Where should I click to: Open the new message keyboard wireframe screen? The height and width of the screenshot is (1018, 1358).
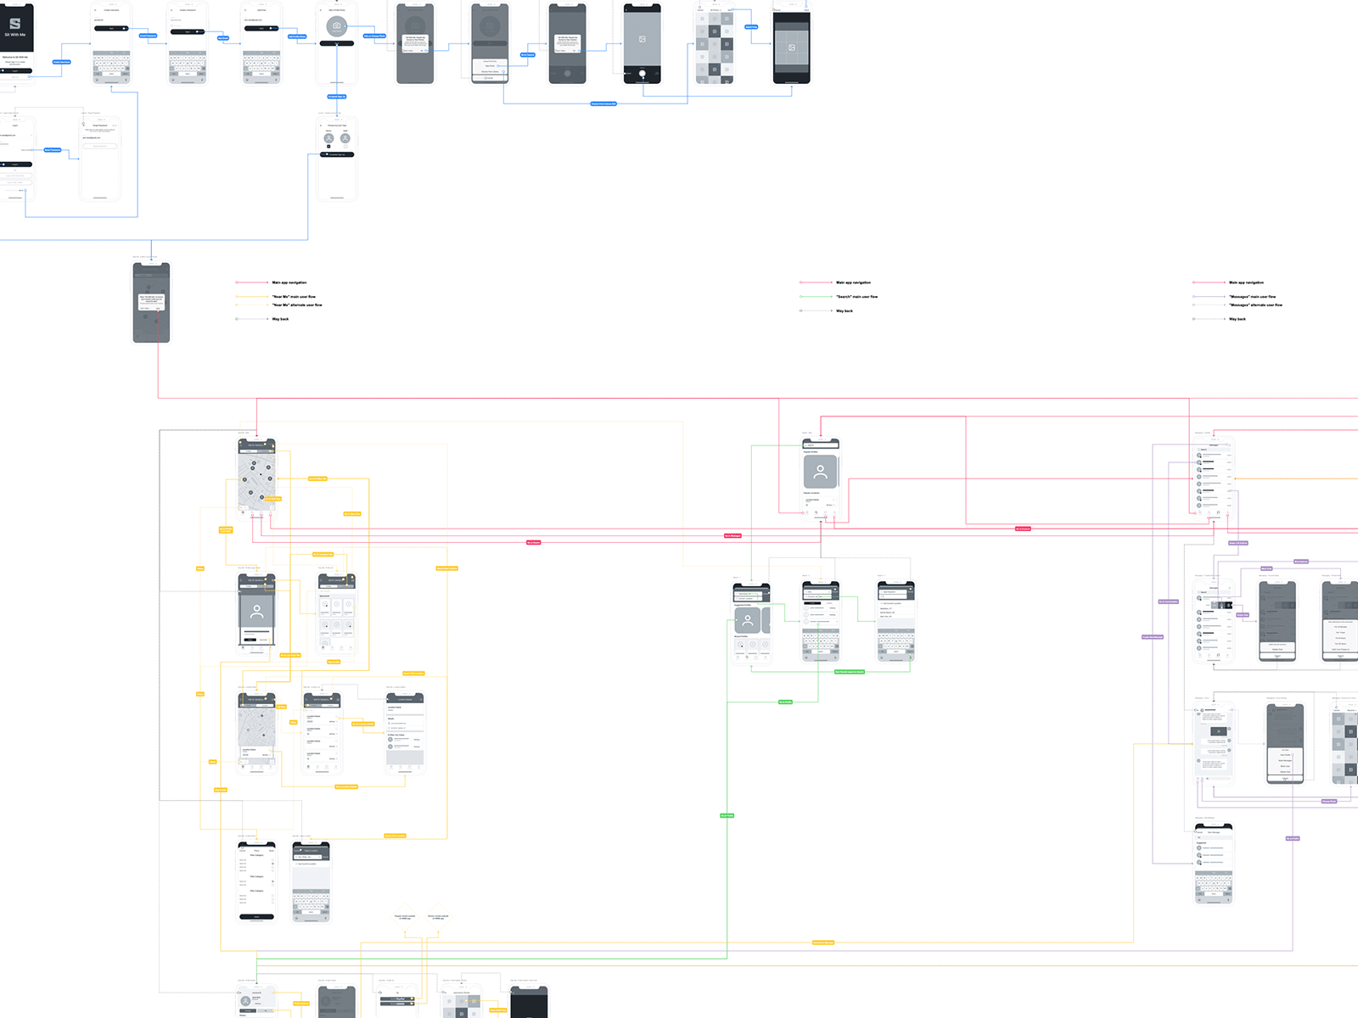click(x=1214, y=864)
